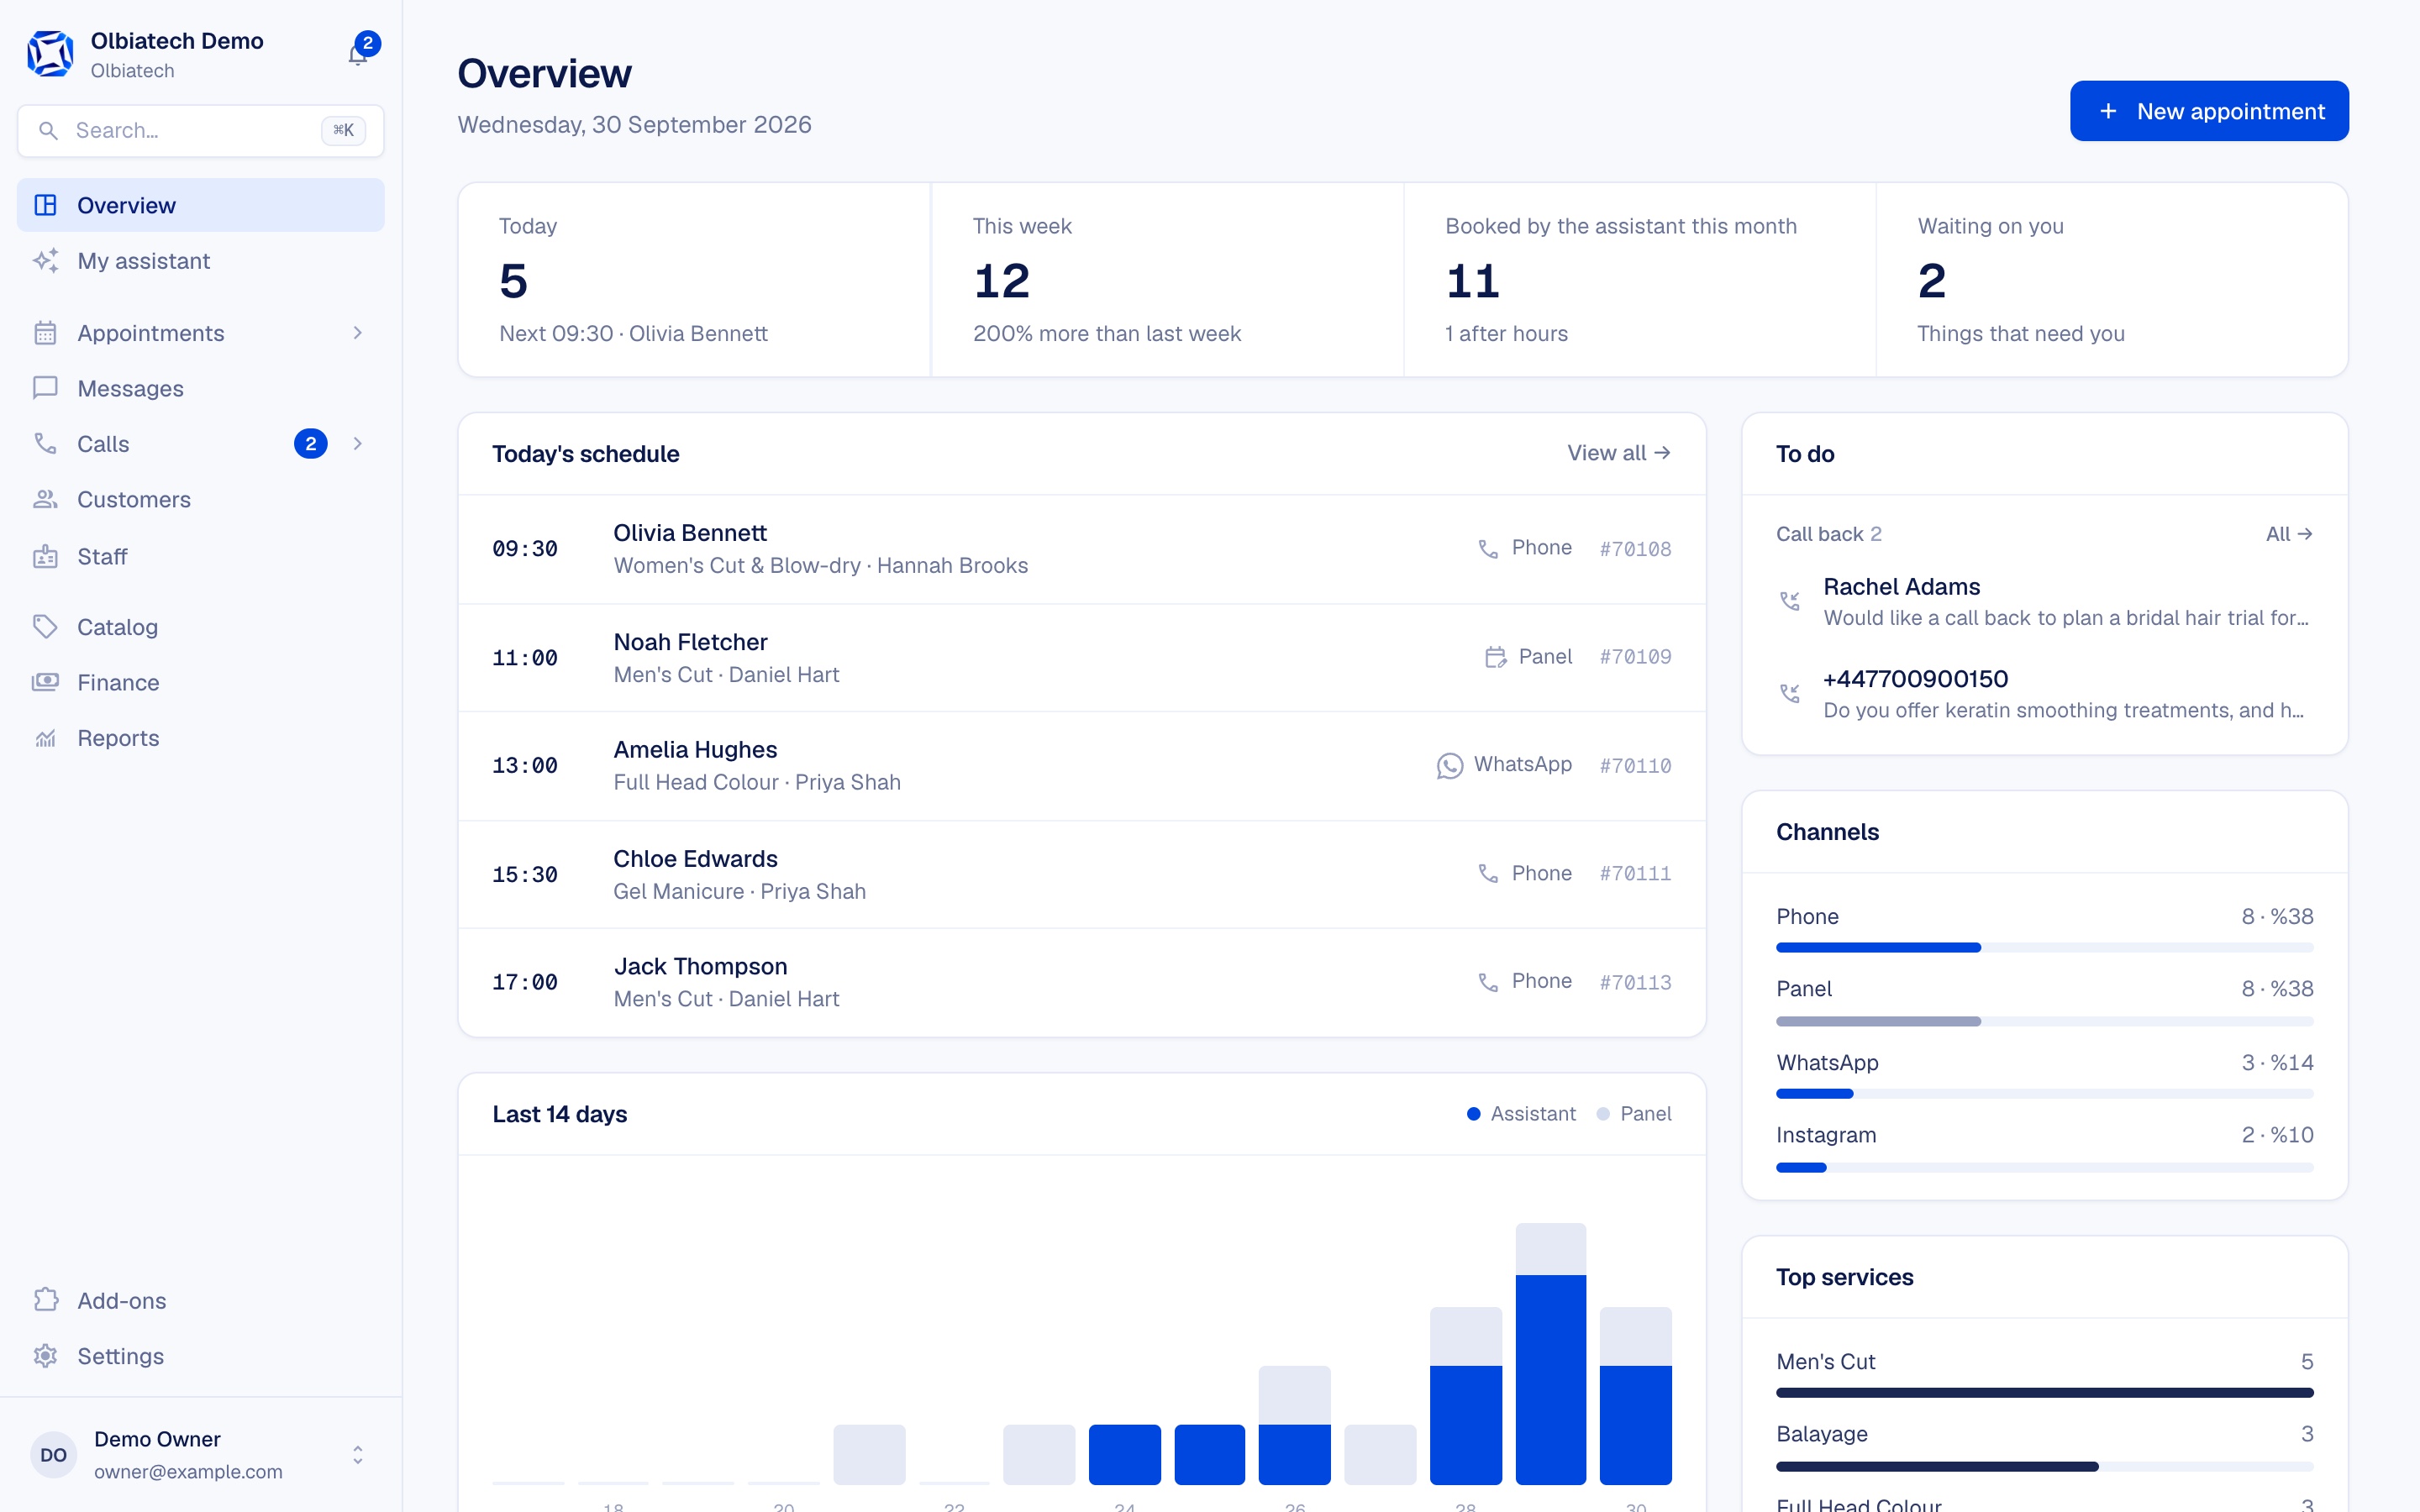Viewport: 2420px width, 1512px height.
Task: Click the Calls badge showing 2
Action: (x=311, y=443)
